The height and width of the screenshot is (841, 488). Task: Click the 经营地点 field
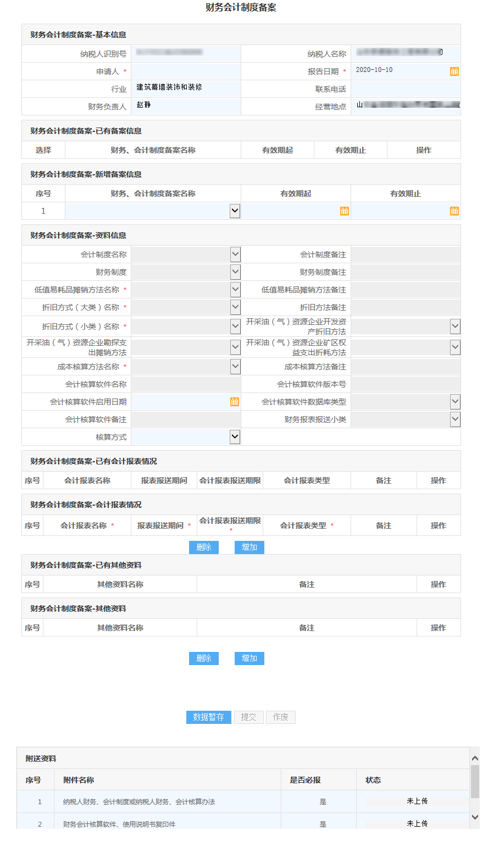[x=406, y=107]
